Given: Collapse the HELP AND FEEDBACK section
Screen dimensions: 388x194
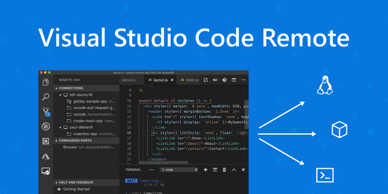Looking at the screenshot, I should point(86,182).
